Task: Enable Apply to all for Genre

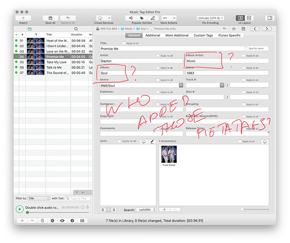Action: pyautogui.click(x=158, y=80)
